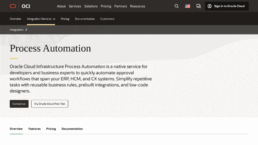This screenshot has height=145, width=258.
Task: Open the Resources menu
Action: 137,6
